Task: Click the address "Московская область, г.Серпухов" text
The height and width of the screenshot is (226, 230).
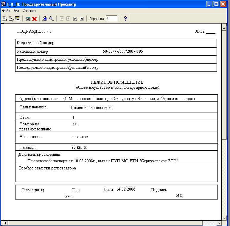Action: [99, 99]
